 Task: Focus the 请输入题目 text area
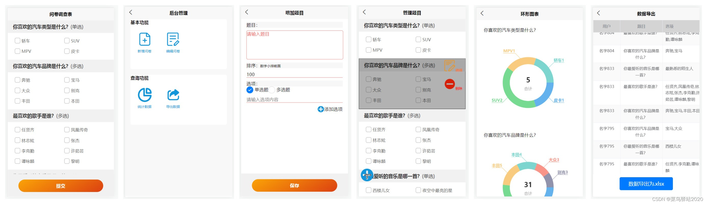[x=295, y=45]
